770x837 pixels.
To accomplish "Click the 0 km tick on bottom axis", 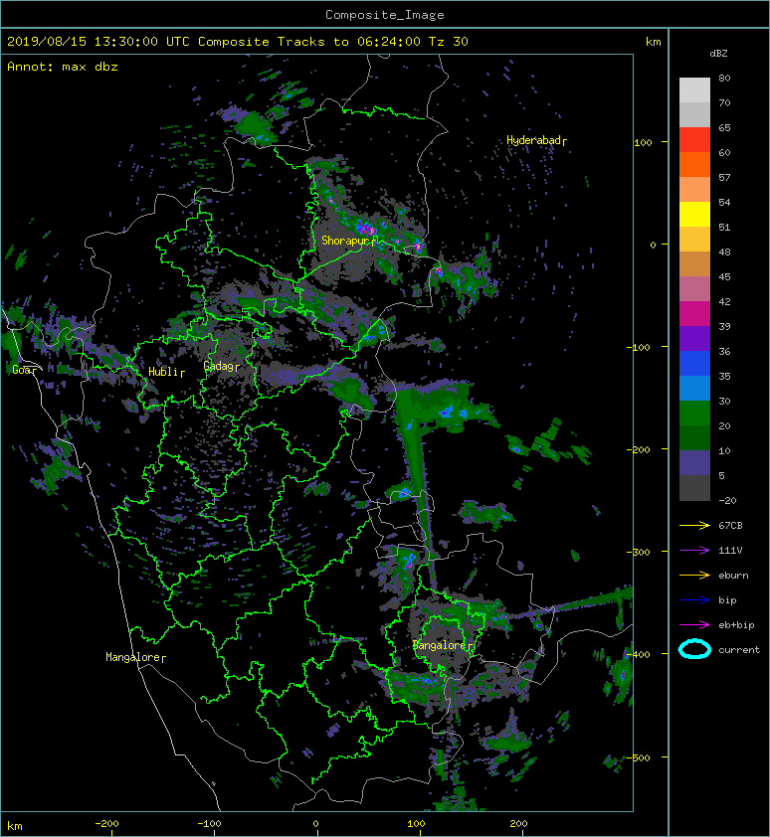I will (x=315, y=823).
